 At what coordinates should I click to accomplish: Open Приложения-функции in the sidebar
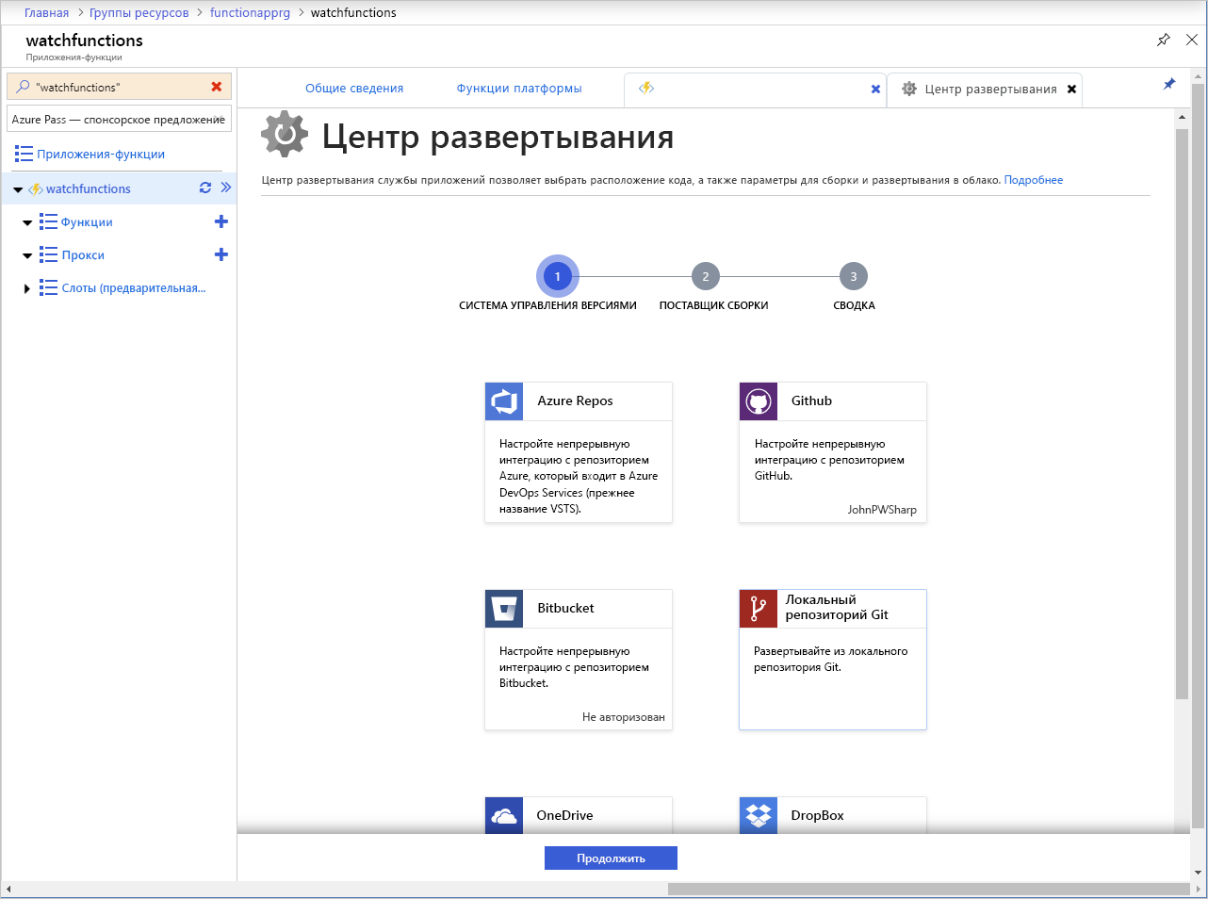pyautogui.click(x=101, y=154)
